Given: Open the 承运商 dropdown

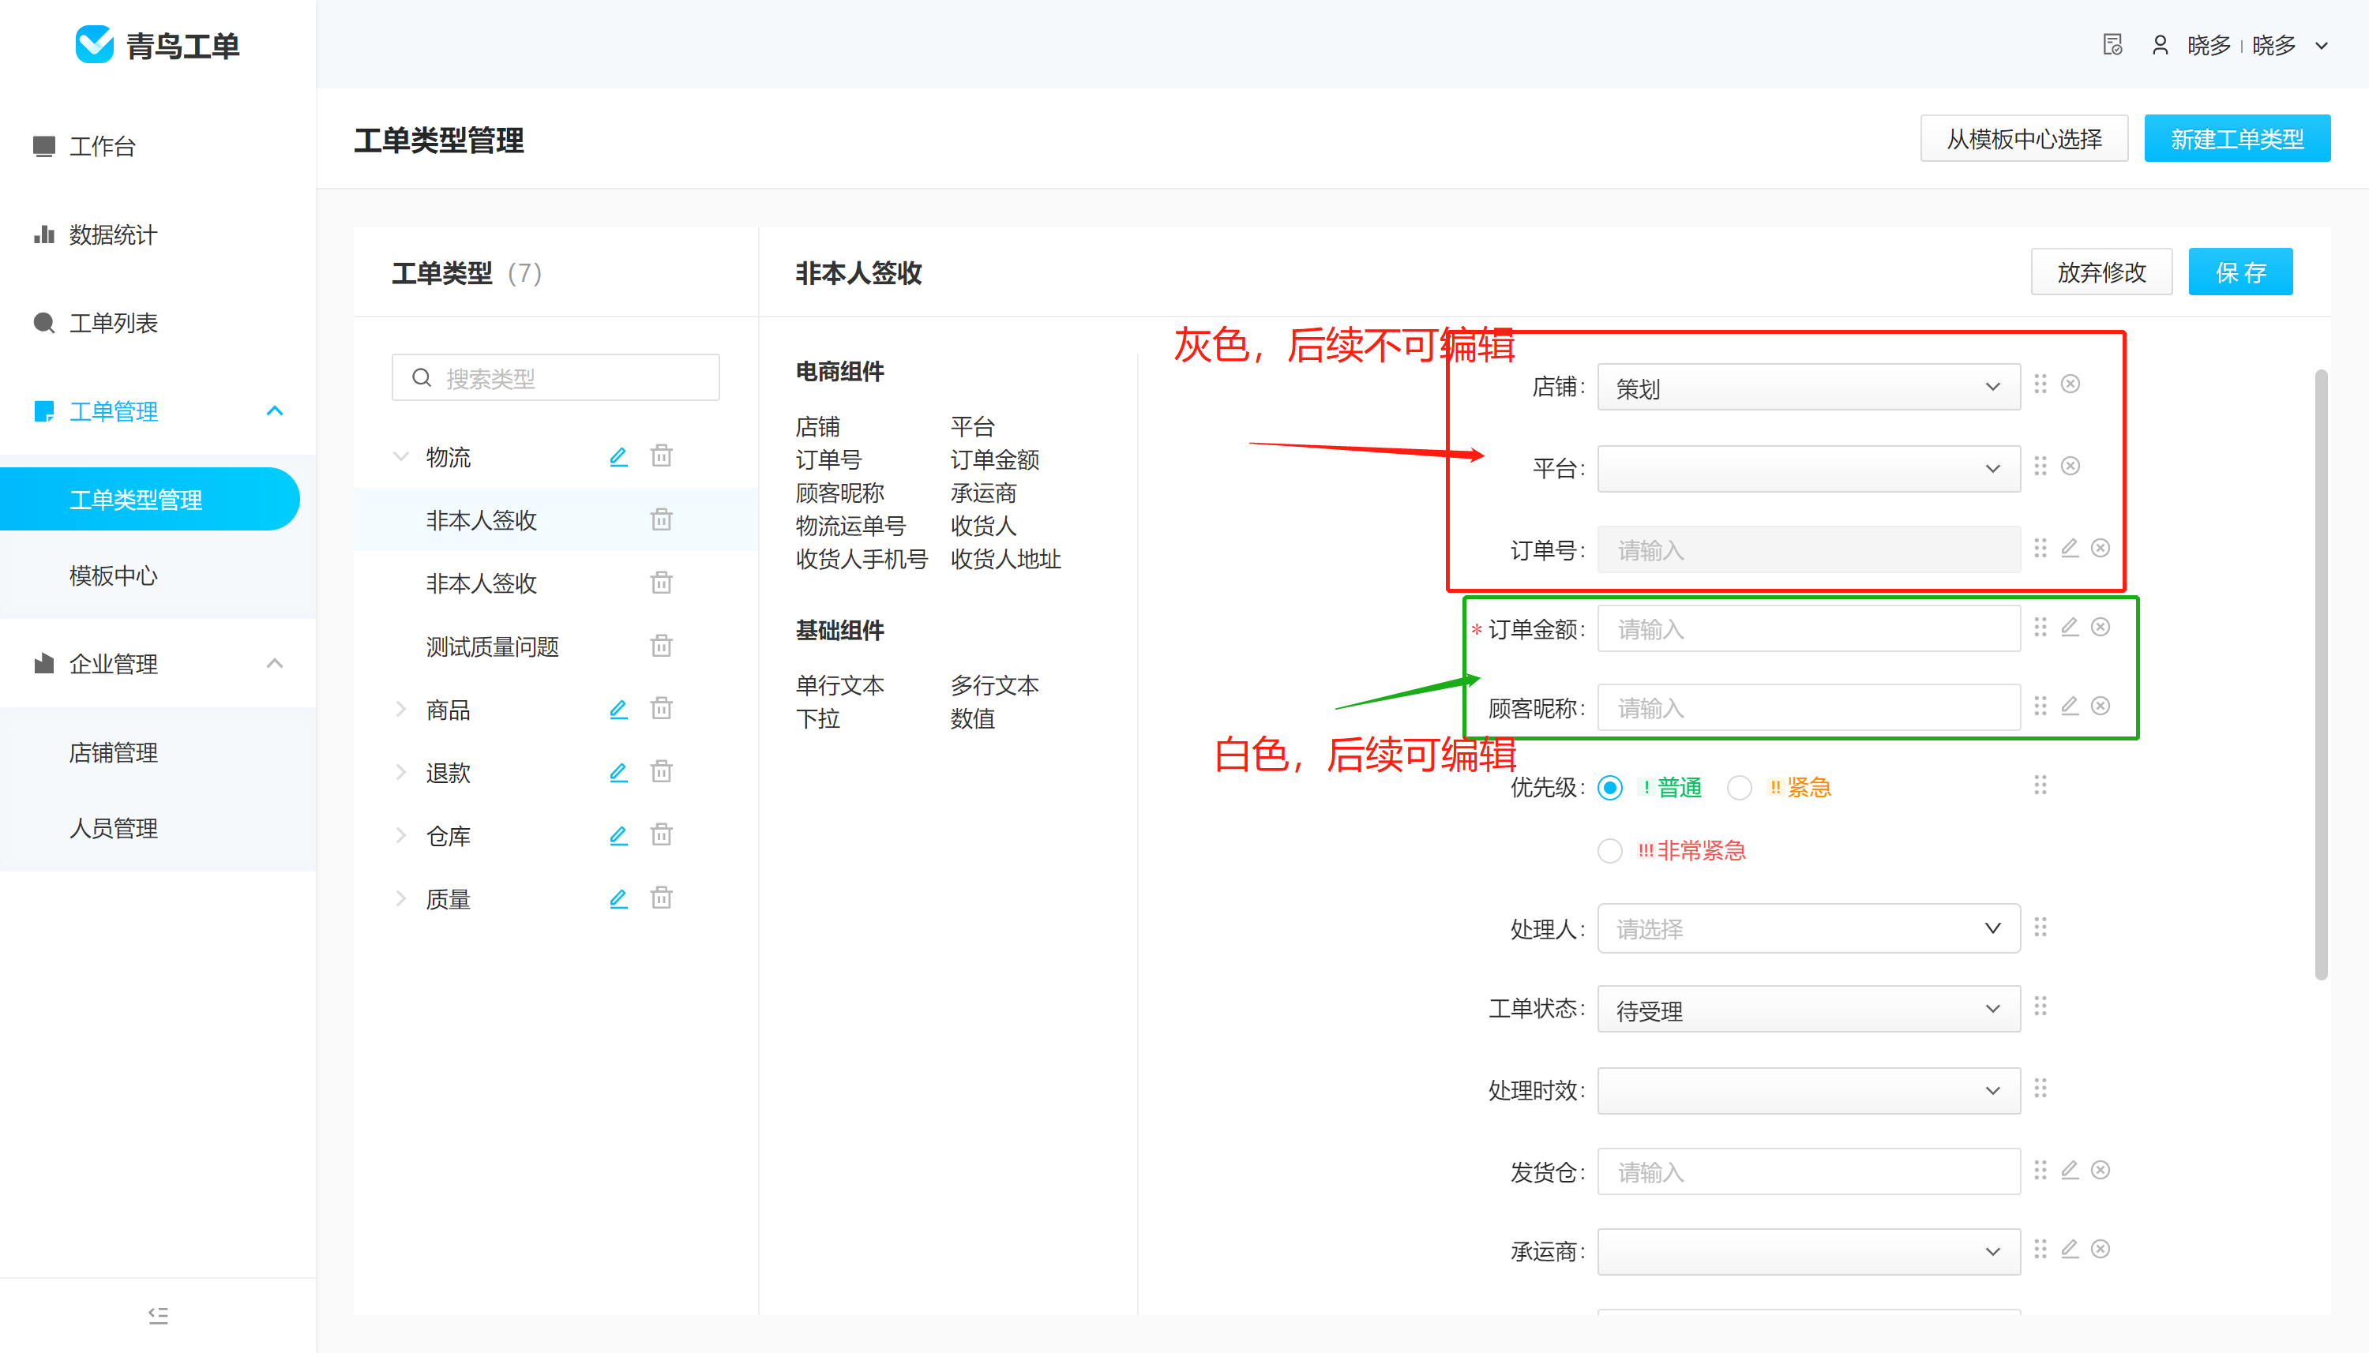Looking at the screenshot, I should click(1808, 1252).
